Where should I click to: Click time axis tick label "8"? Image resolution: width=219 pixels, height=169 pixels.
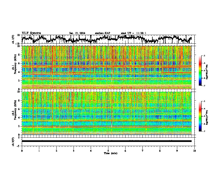tap(160, 151)
